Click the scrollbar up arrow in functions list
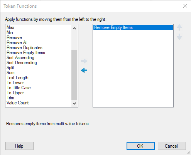The width and height of the screenshot is (191, 155). point(74,28)
